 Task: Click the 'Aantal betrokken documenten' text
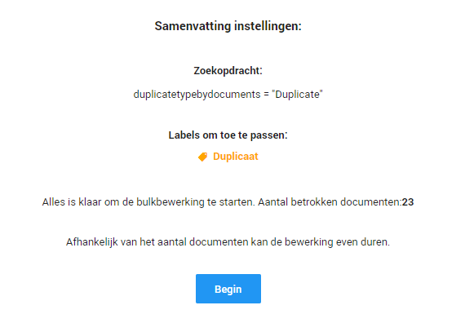pyautogui.click(x=330, y=202)
